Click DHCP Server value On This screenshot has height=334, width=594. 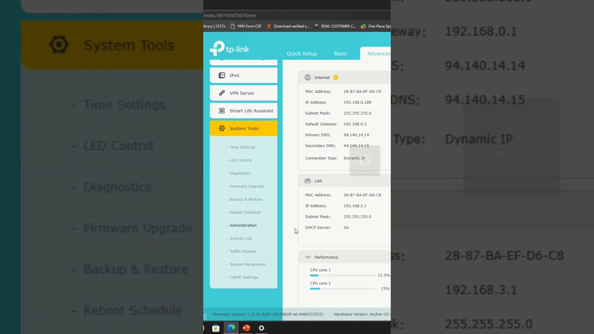(346, 227)
